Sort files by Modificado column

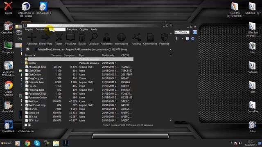[108, 56]
